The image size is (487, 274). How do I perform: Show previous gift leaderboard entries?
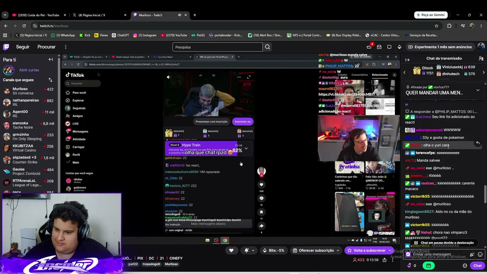[404, 72]
